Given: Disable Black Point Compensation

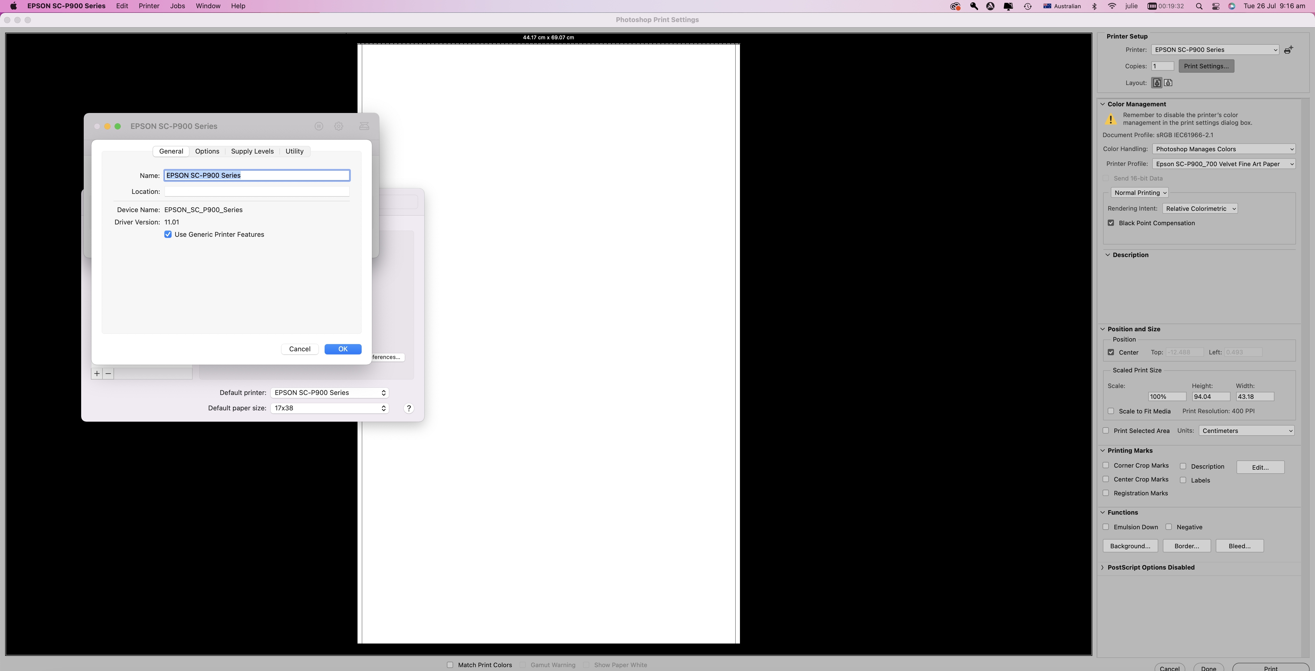Looking at the screenshot, I should [x=1111, y=222].
